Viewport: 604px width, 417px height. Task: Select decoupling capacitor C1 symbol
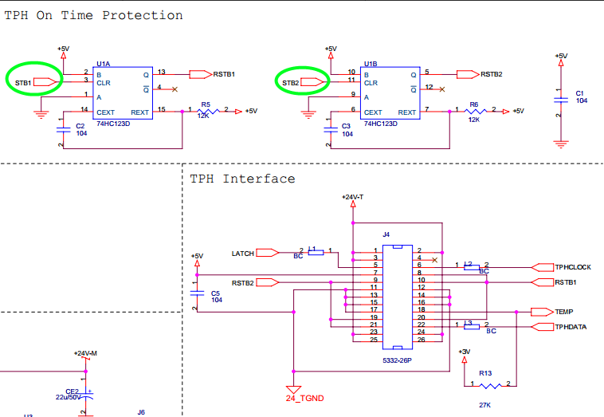561,100
